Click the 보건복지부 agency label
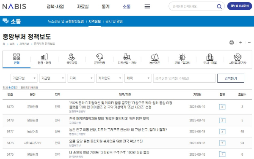Screen dimensions: 254x159 click(75, 146)
